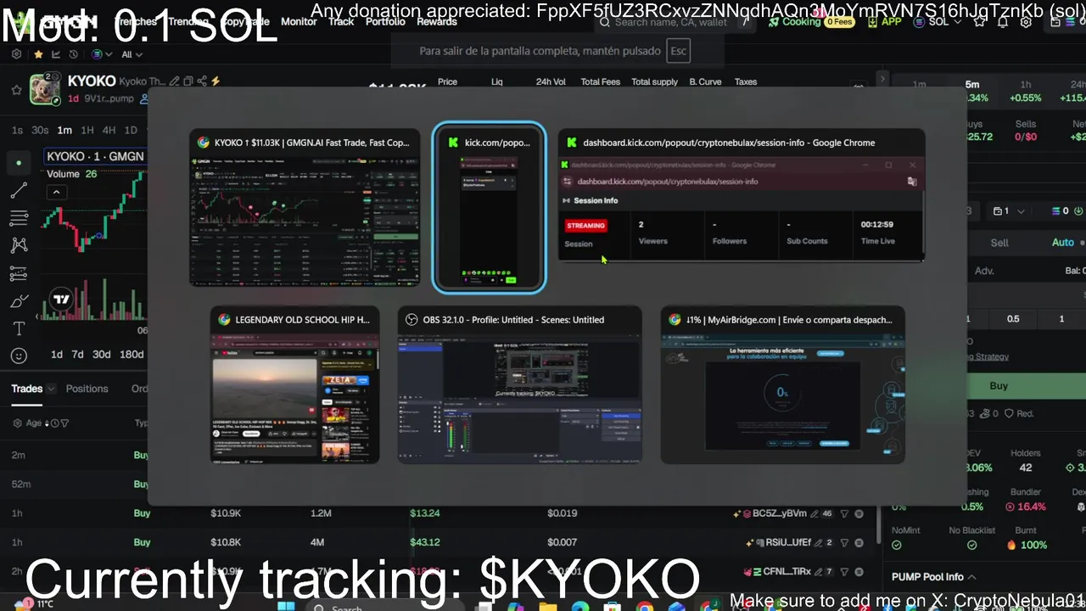Select the kick.com popout window thumbnail
This screenshot has width=1086, height=611.
click(x=490, y=208)
